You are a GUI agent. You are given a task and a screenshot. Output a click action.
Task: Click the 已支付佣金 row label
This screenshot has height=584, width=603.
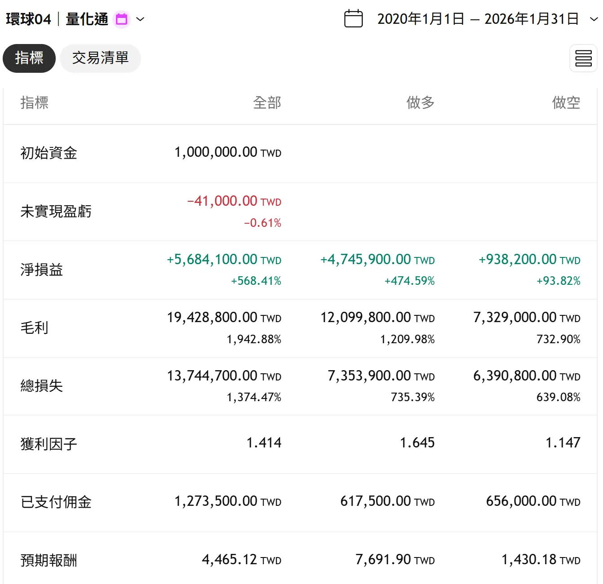pos(56,502)
